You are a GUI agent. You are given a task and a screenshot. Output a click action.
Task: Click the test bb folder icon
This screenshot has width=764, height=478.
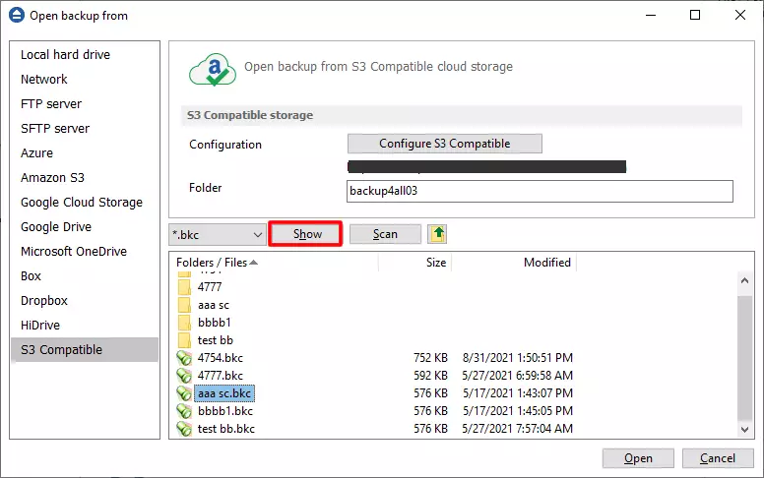point(184,340)
